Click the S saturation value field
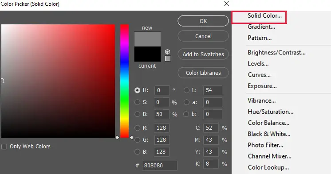331x174 pixels. [x=162, y=102]
